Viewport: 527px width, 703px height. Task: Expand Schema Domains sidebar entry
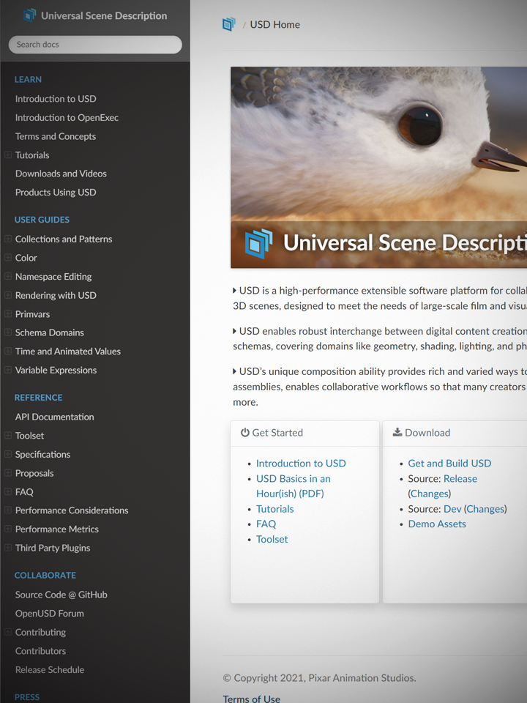point(8,332)
